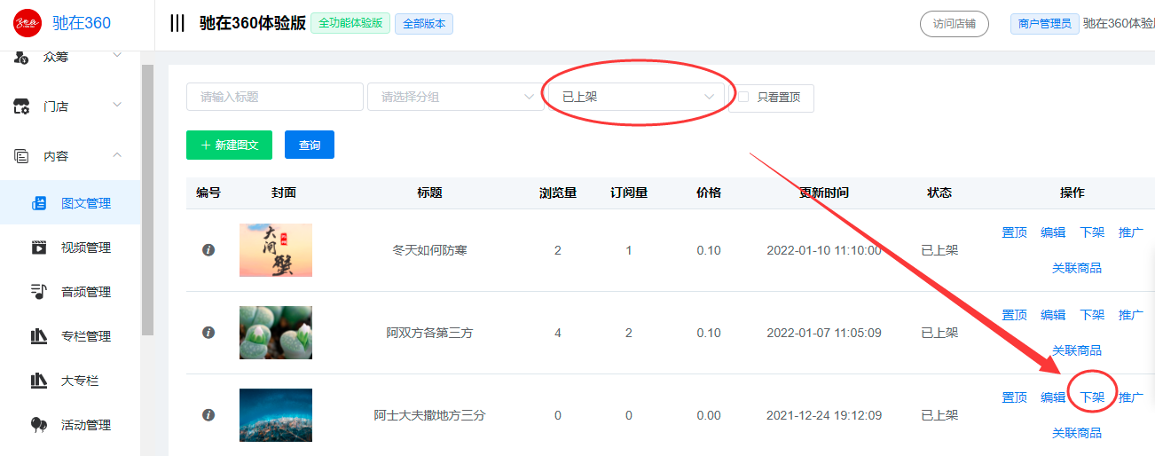This screenshot has width=1155, height=456.
Task: Click 置顶 for 冬天如何防寒
Action: 1014,232
